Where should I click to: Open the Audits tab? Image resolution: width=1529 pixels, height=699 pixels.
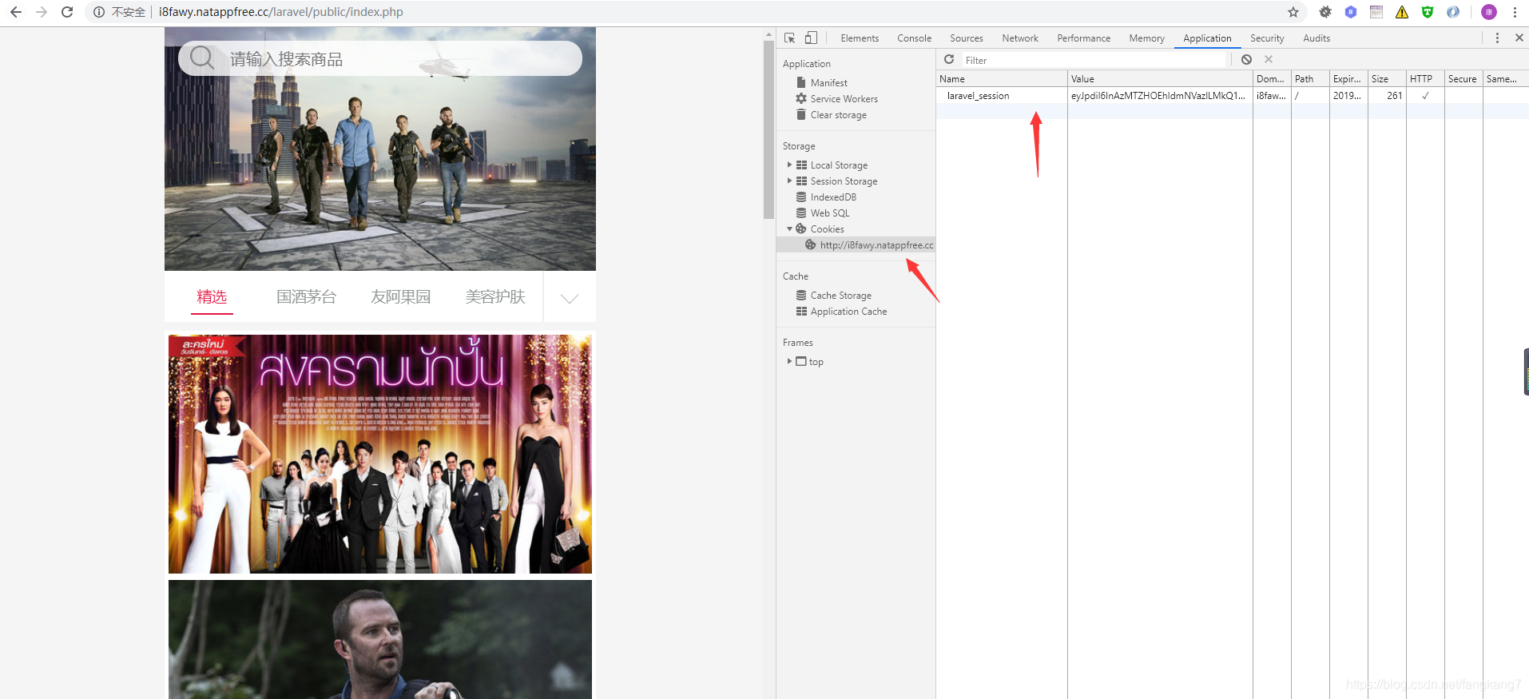(x=1317, y=38)
